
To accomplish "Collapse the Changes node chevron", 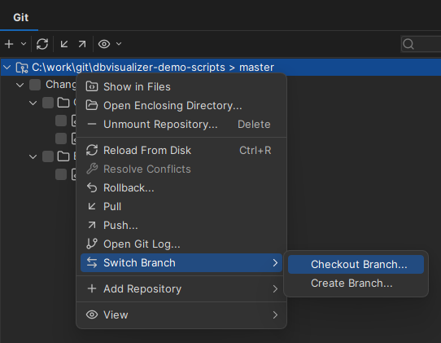I will [20, 85].
